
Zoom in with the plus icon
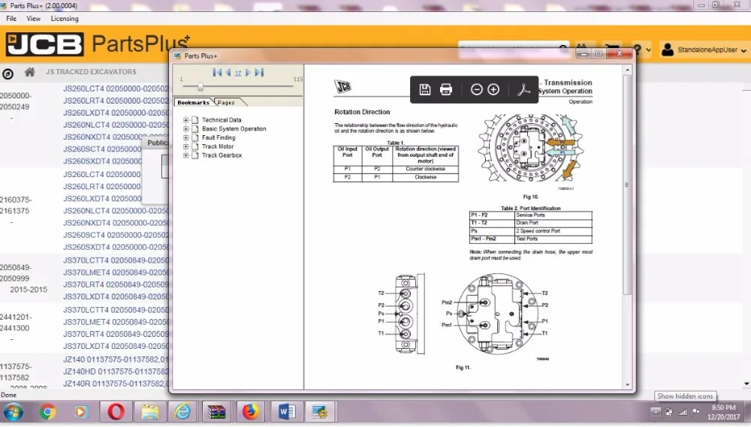point(493,89)
